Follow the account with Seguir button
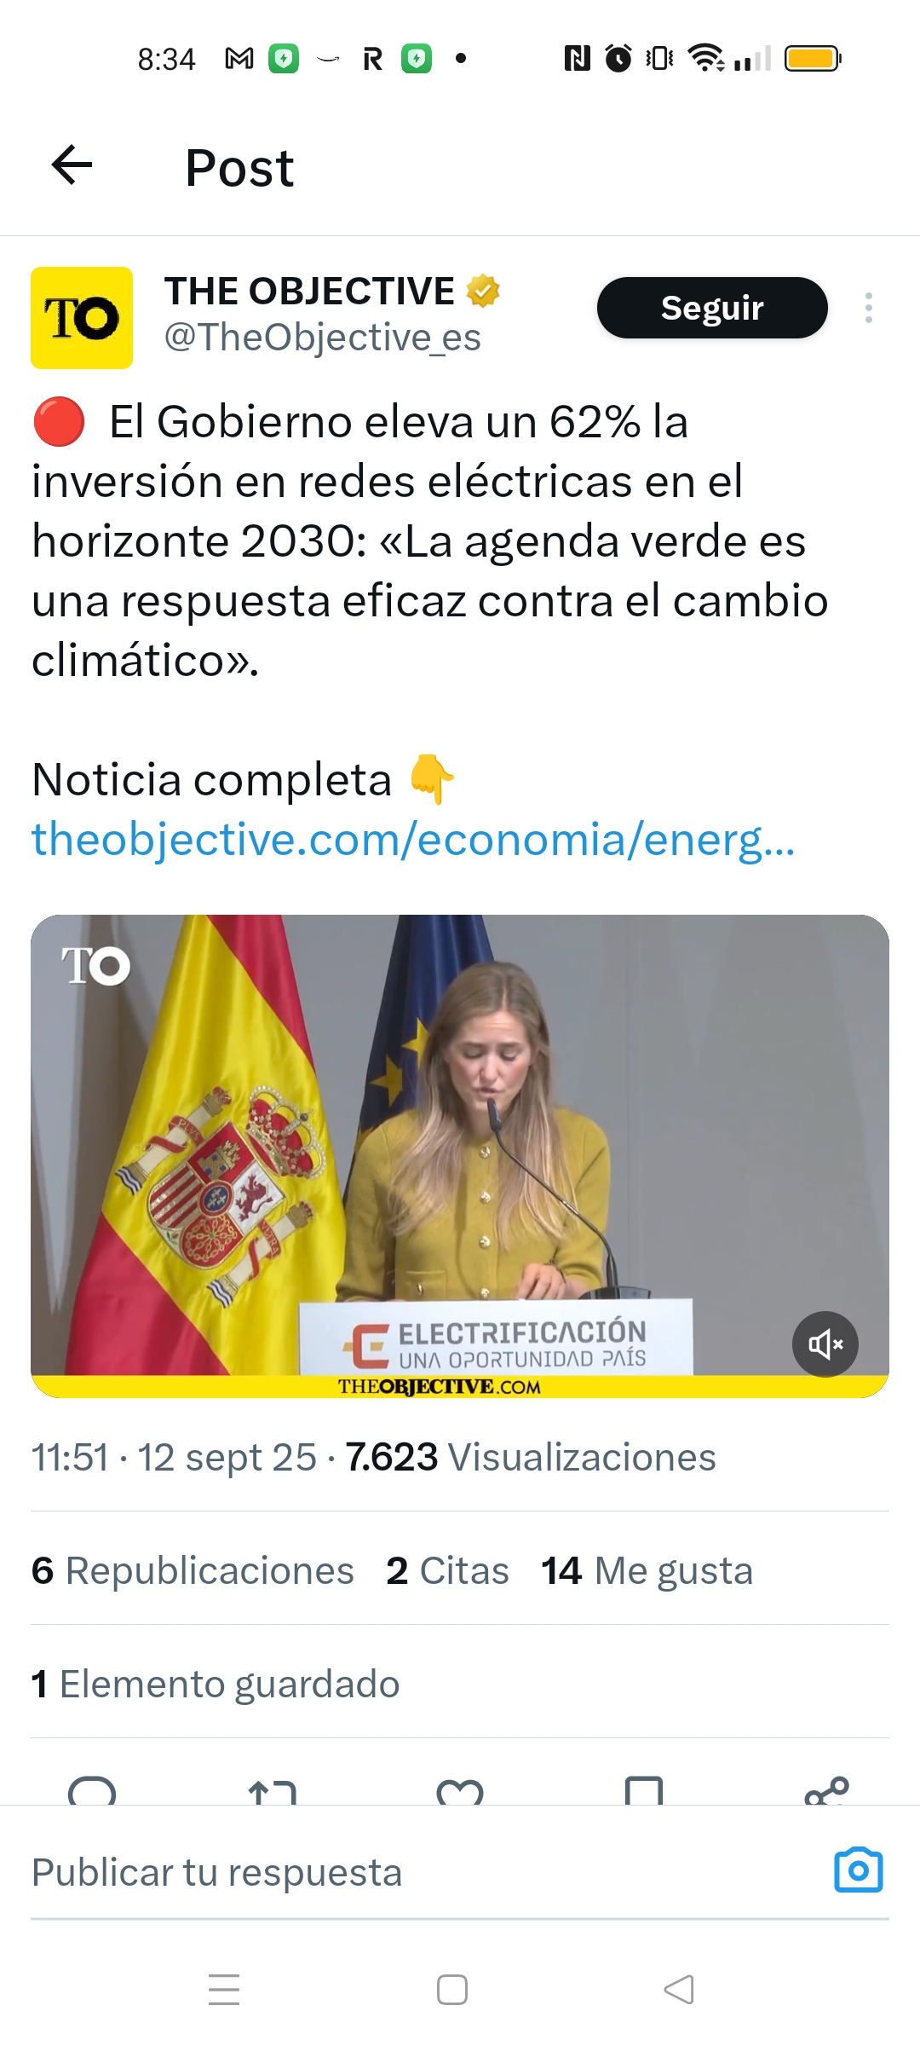Viewport: 920px width, 2046px height. click(x=712, y=308)
